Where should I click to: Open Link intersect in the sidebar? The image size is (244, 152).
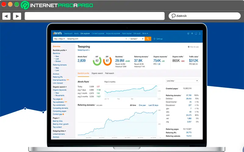58,83
